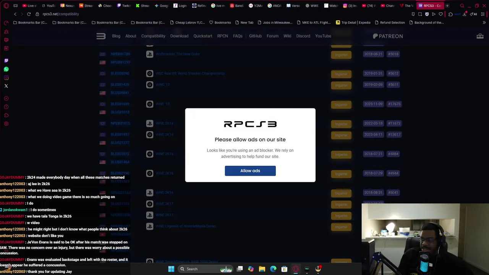The width and height of the screenshot is (489, 275).
Task: Switch to the WWE tab
Action: [x=312, y=6]
